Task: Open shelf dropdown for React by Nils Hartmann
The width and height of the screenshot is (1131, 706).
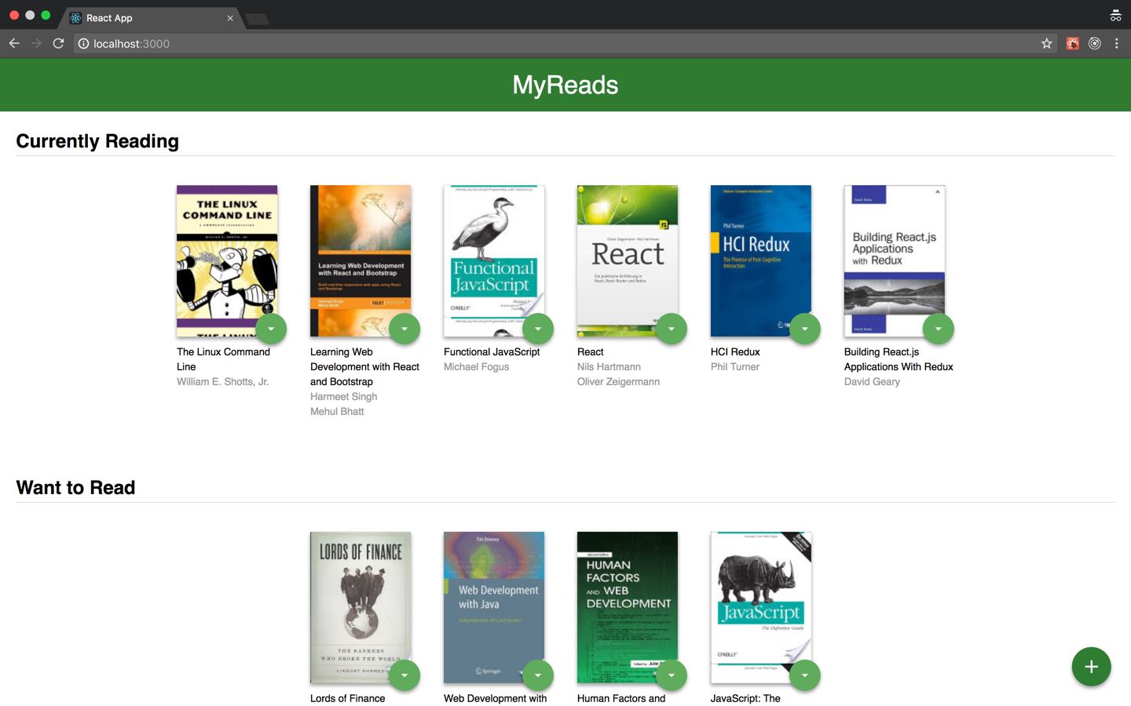Action: coord(672,328)
